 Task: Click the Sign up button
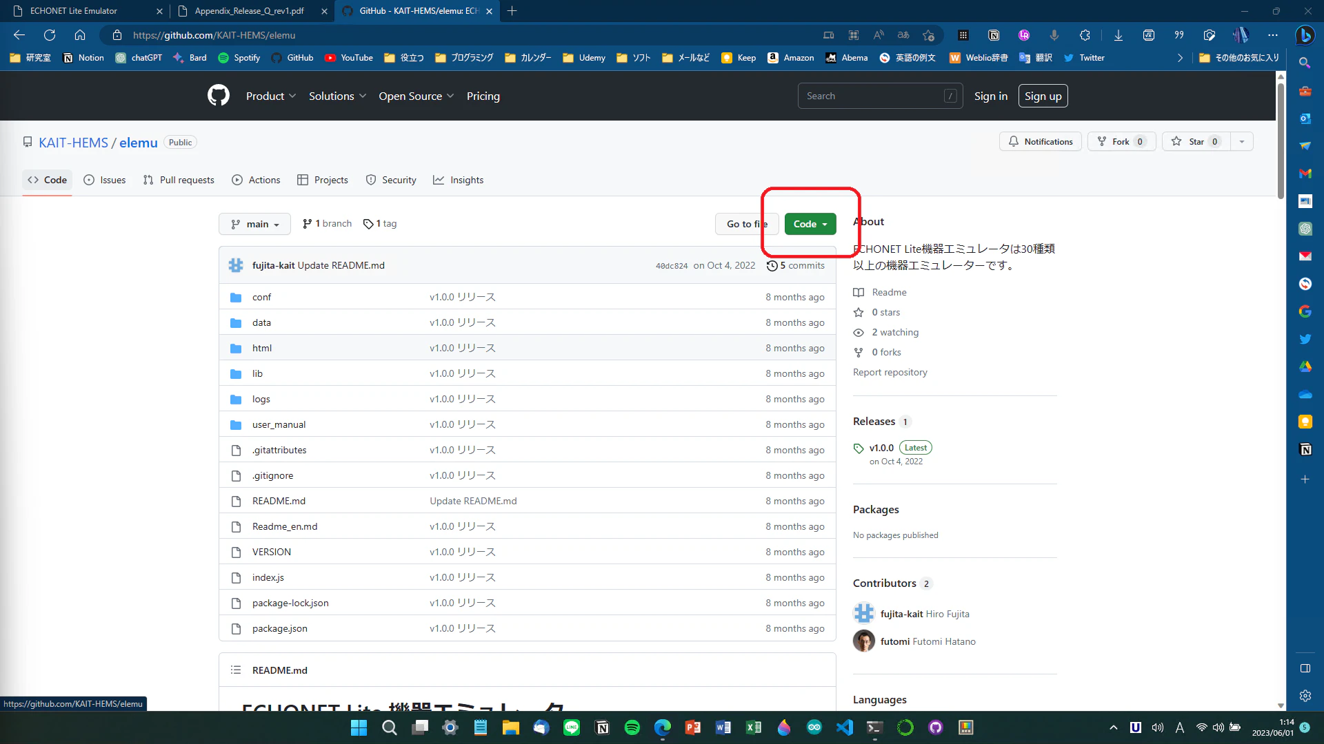1043,96
